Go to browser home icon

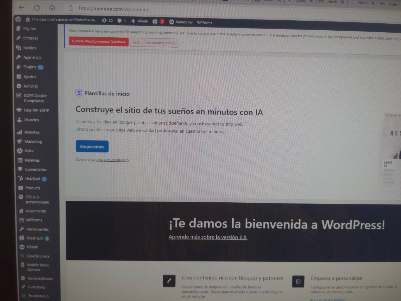tap(52, 8)
